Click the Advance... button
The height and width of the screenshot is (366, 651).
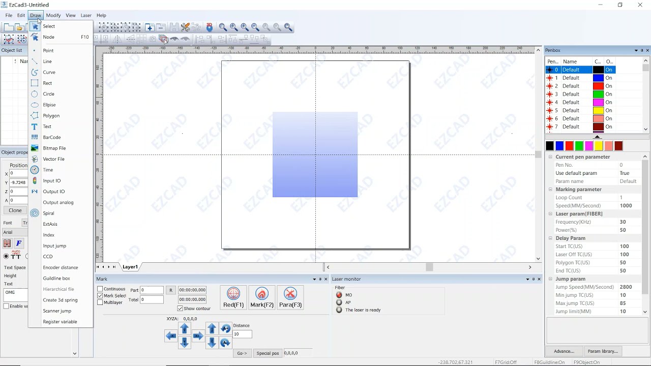(x=564, y=351)
